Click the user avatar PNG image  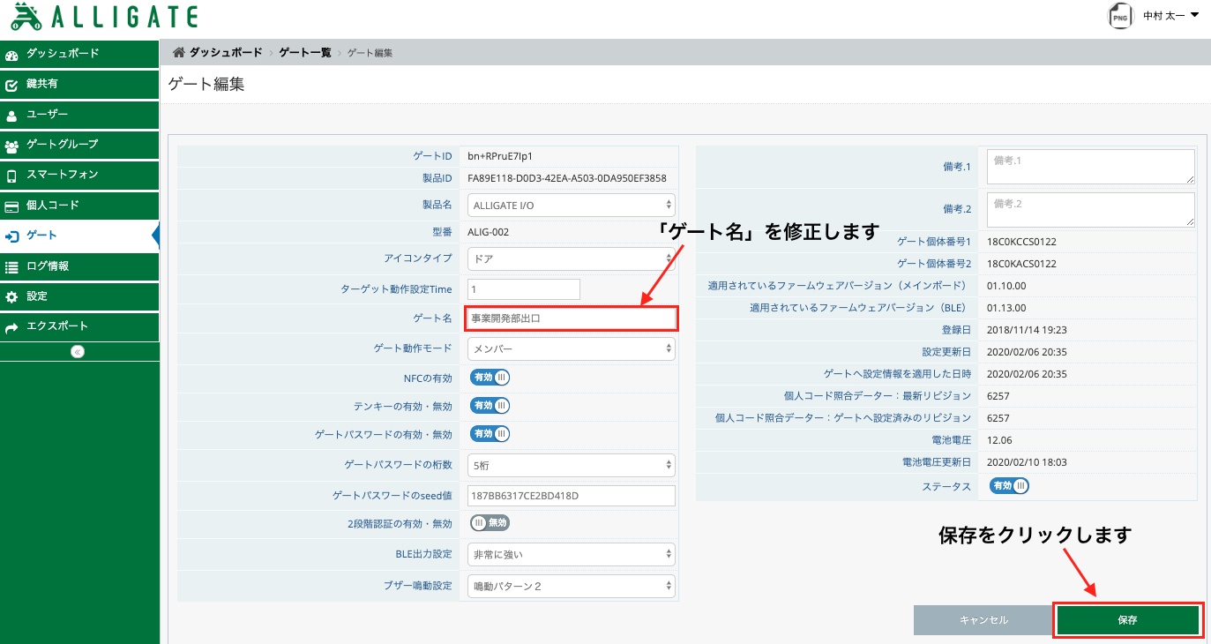(x=1120, y=17)
